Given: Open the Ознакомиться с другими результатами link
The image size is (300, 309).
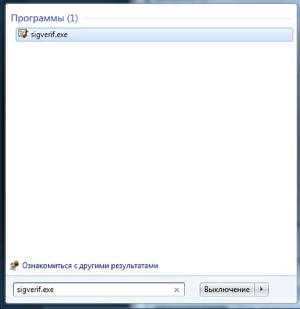Looking at the screenshot, I should (90, 266).
